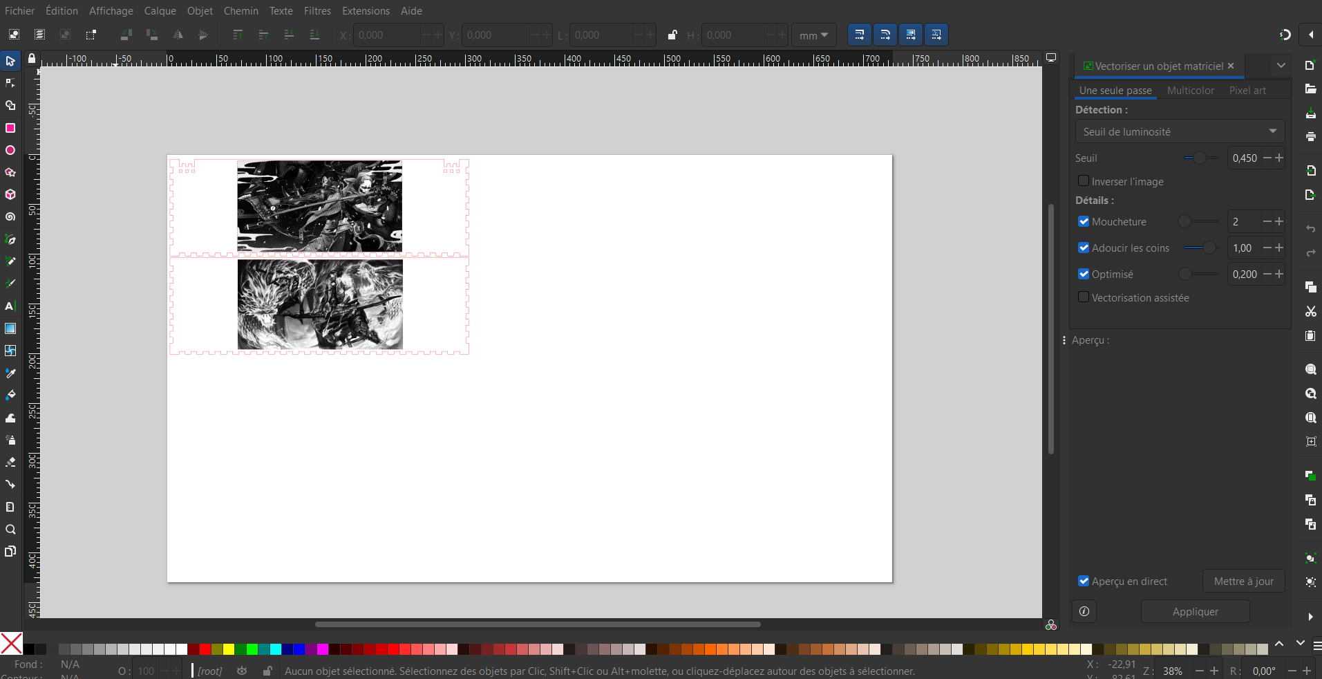Select the Spiral tool
Image resolution: width=1322 pixels, height=679 pixels.
tap(10, 217)
